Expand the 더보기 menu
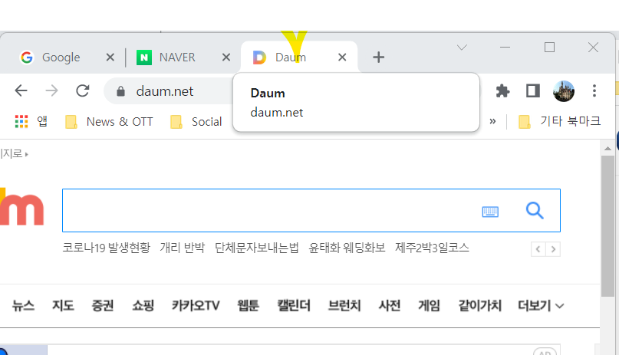The image size is (619, 355). click(541, 306)
